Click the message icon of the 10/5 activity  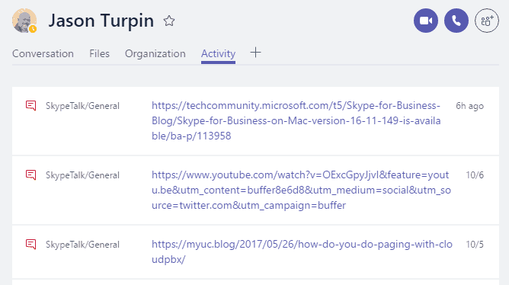pyautogui.click(x=30, y=244)
